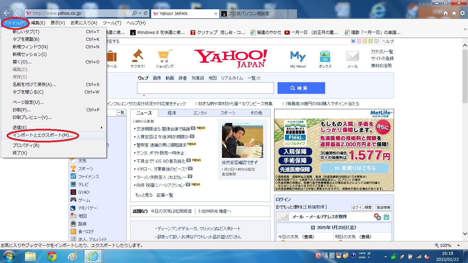
Task: Click the GYAO! icon in sidebar
Action: click(x=73, y=192)
